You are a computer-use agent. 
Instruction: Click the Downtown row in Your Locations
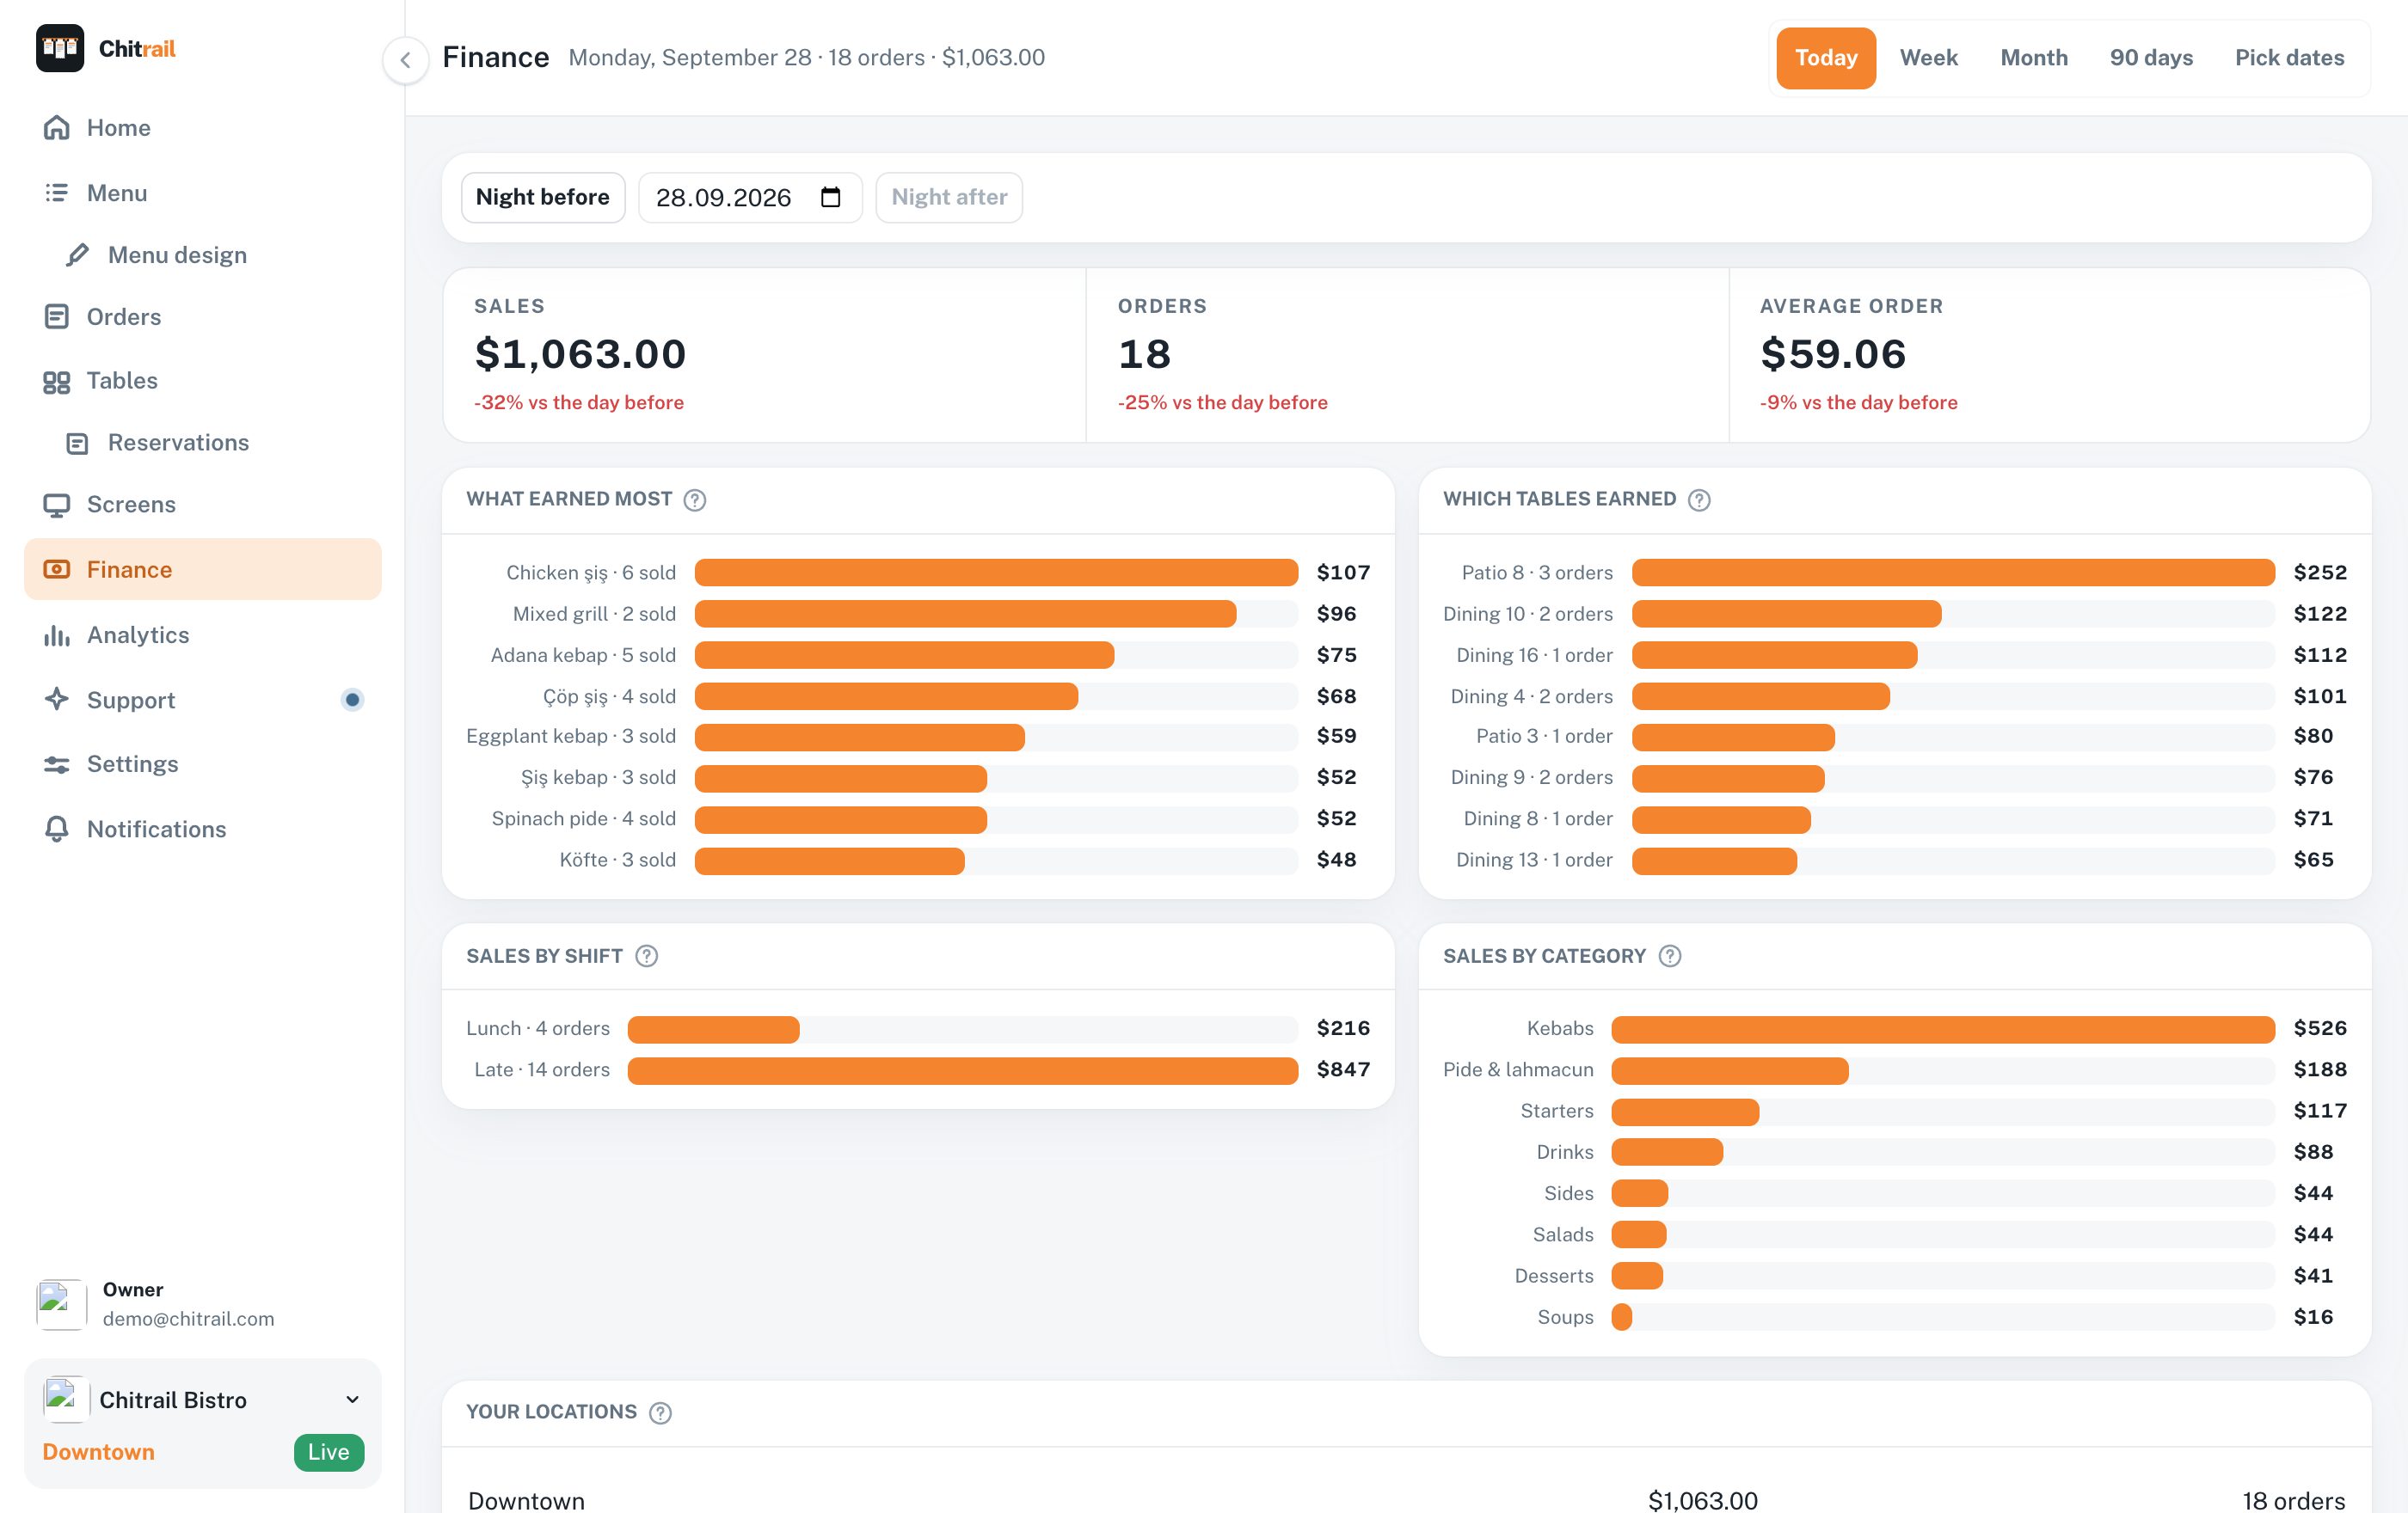(1406, 1499)
